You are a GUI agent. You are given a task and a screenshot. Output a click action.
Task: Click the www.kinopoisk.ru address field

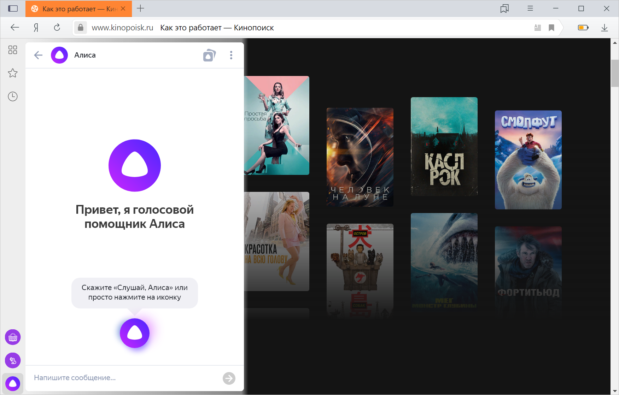tap(122, 28)
